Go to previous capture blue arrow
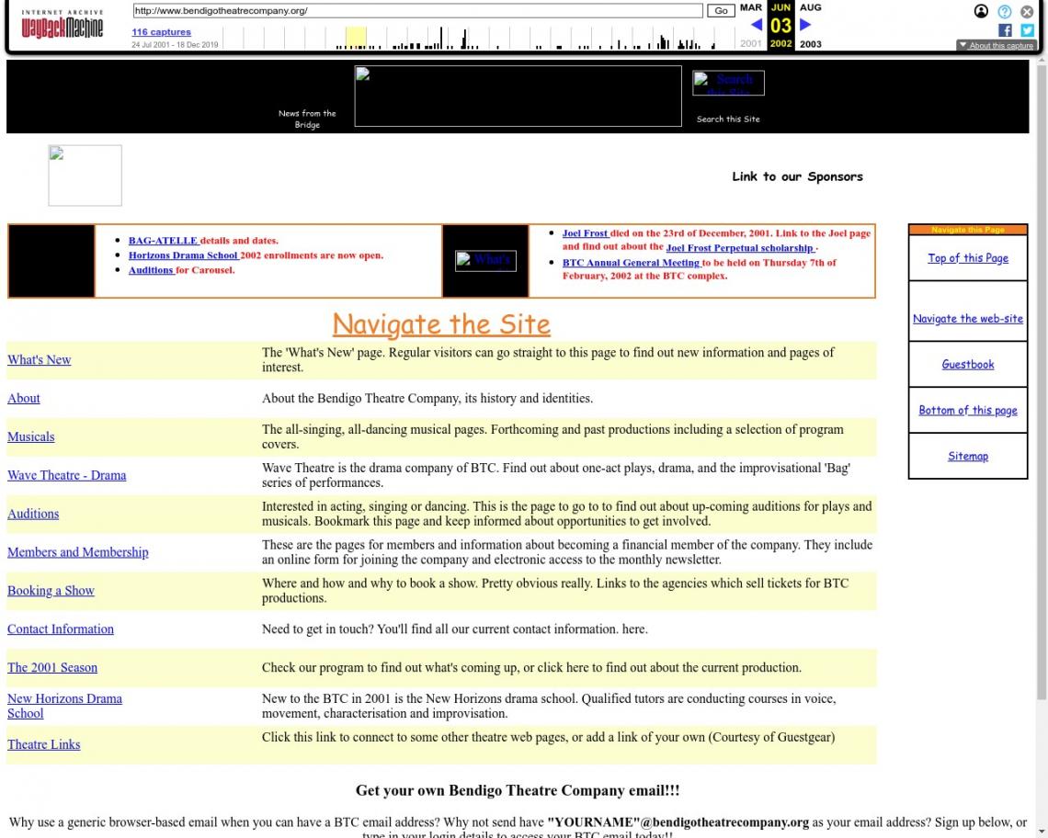Viewport: 1048px width, 838px height. click(x=757, y=25)
